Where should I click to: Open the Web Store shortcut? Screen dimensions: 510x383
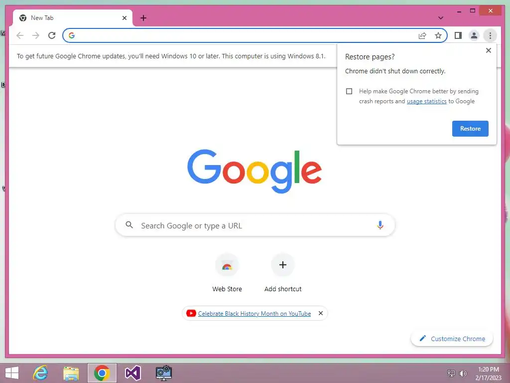coord(227,273)
